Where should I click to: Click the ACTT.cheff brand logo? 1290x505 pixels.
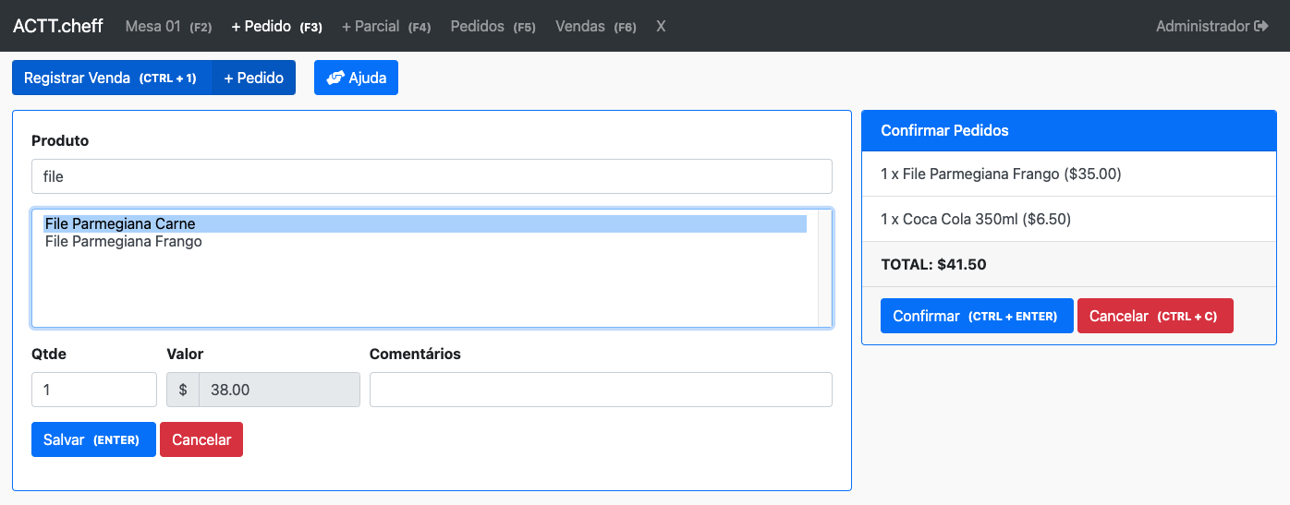pos(57,26)
